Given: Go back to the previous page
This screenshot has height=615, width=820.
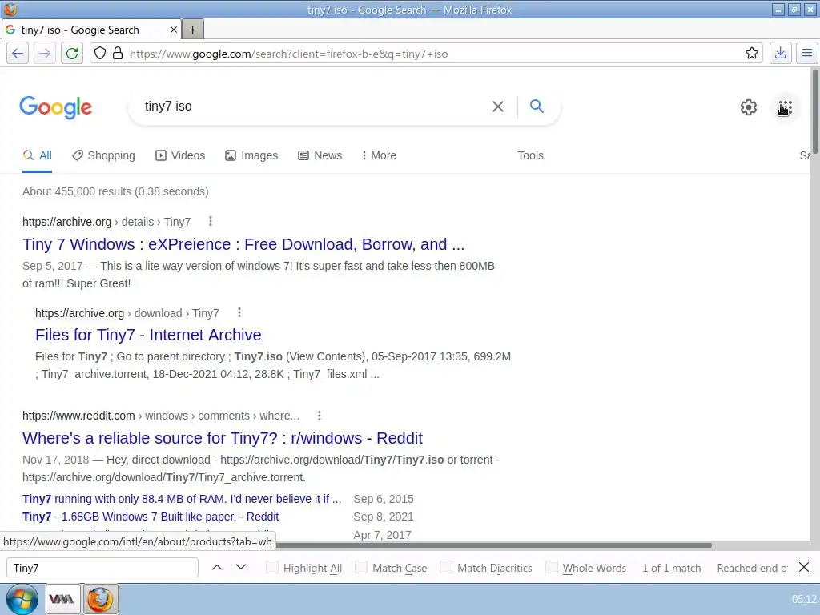Looking at the screenshot, I should tap(18, 54).
